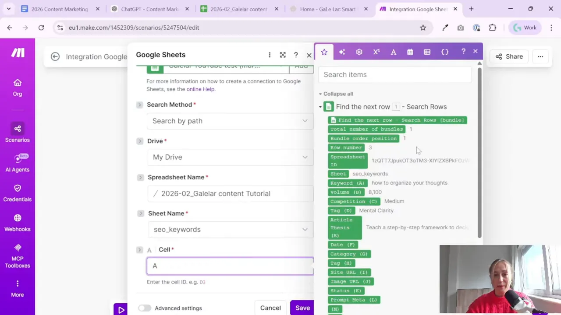Viewport: 561px width, 315px height.
Task: Insert the Row number variable
Action: pyautogui.click(x=346, y=147)
